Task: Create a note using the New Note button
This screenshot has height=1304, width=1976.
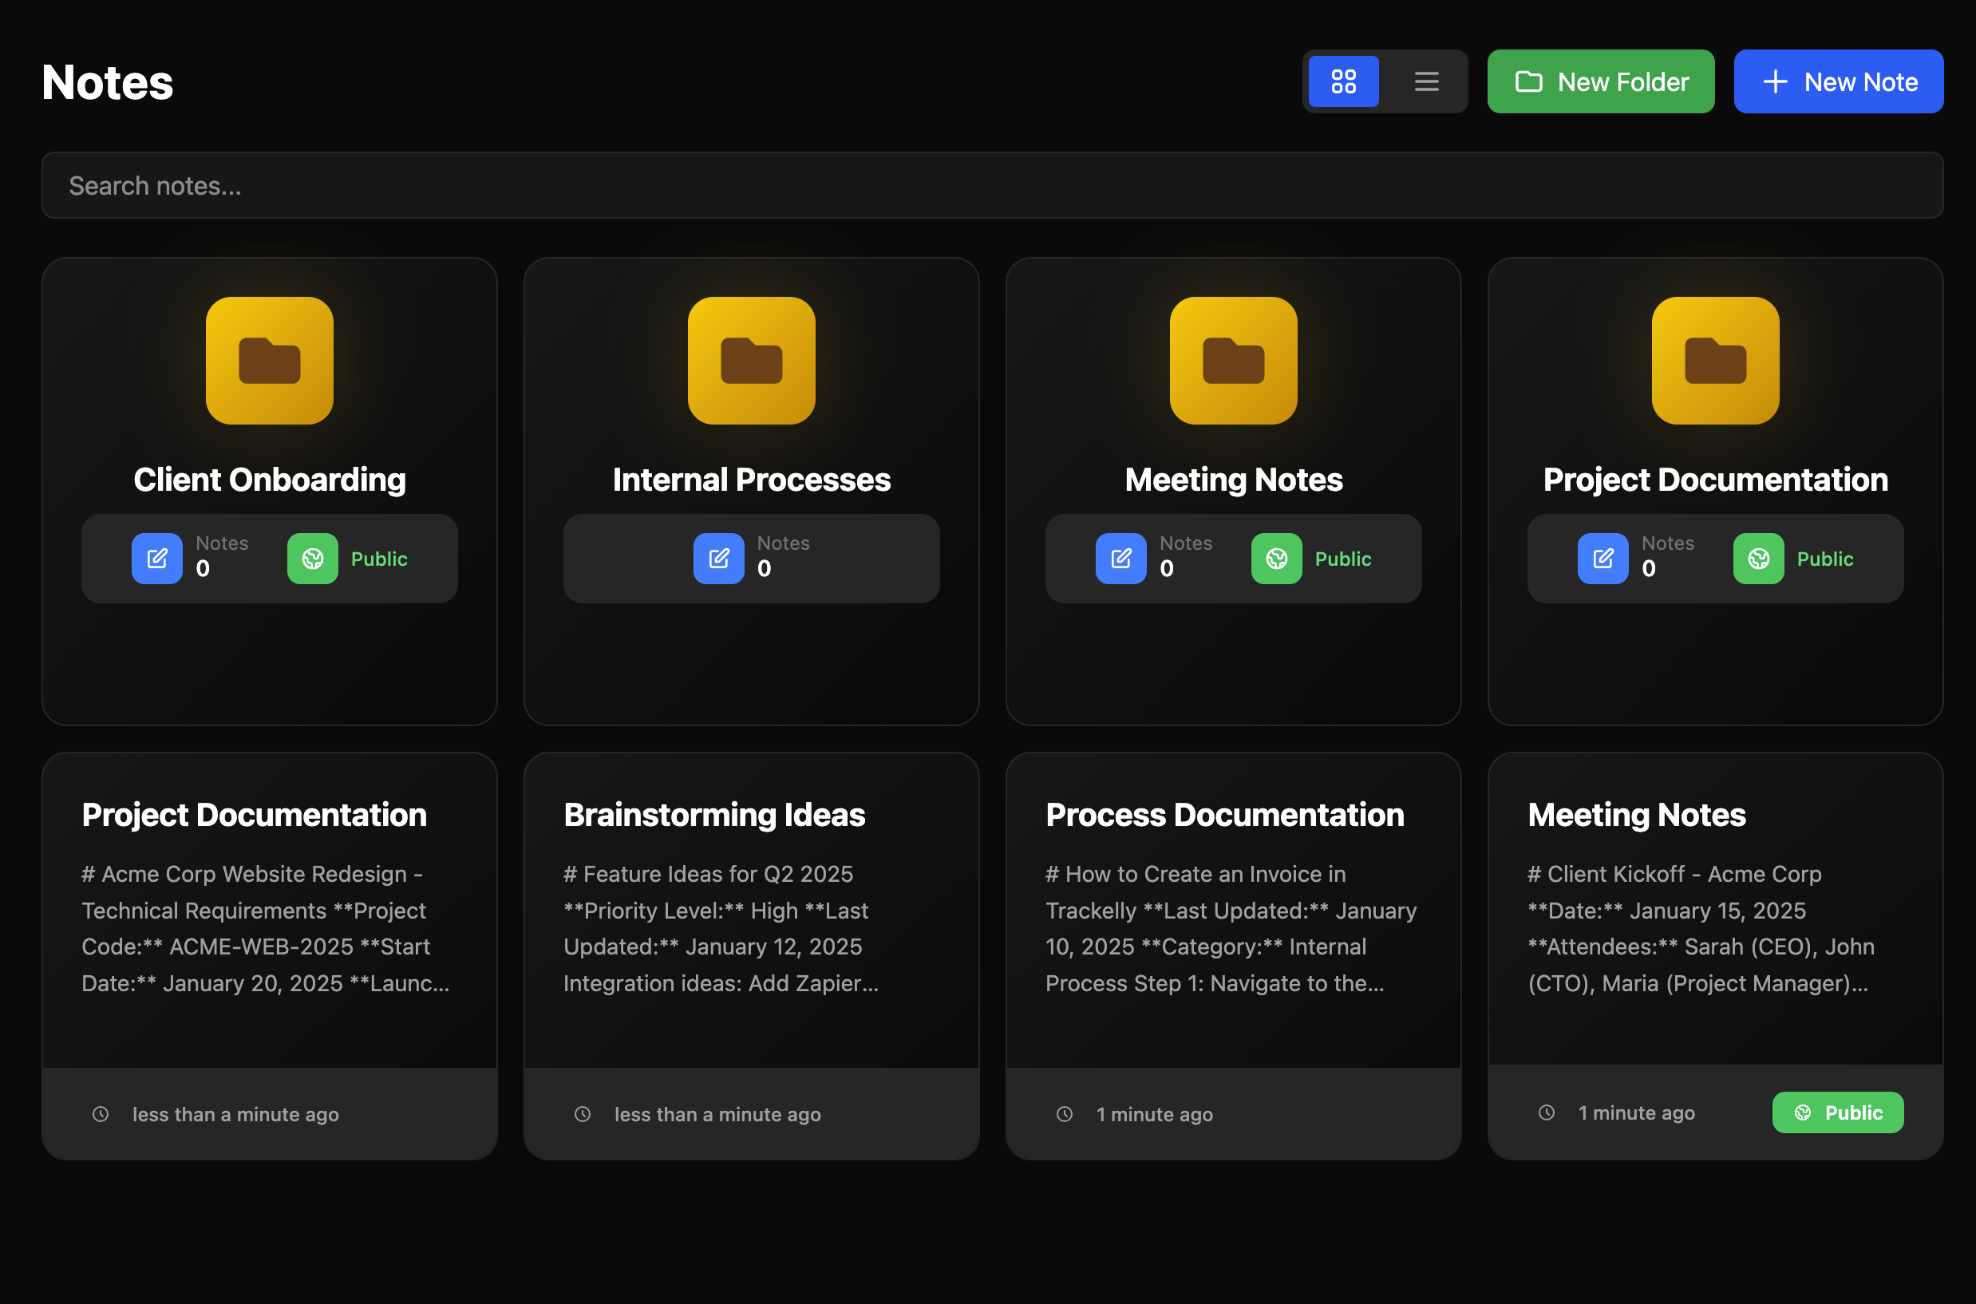Action: coord(1839,81)
